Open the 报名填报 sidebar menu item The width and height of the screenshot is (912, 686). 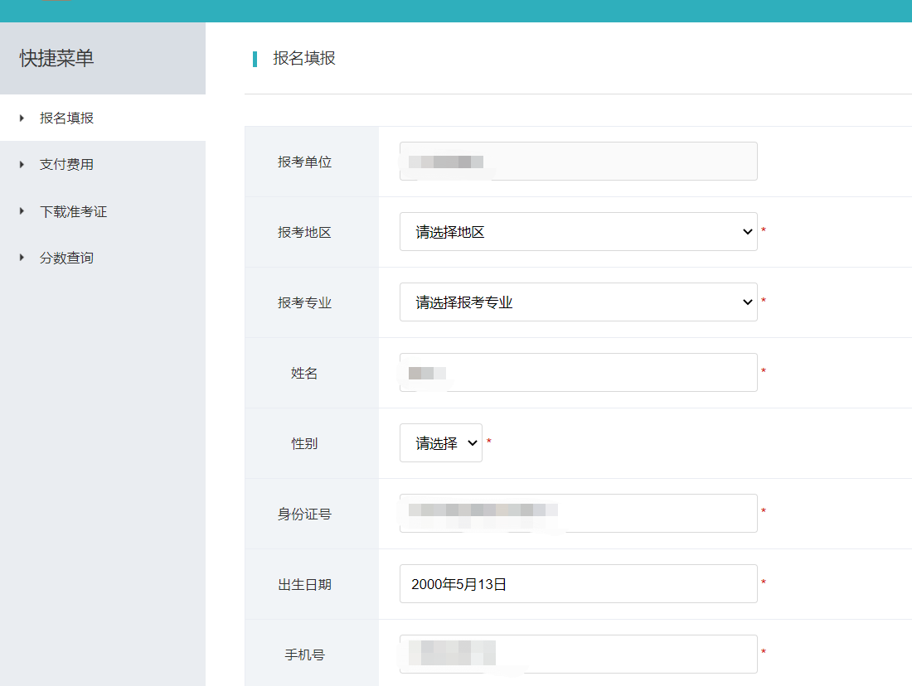(x=67, y=118)
